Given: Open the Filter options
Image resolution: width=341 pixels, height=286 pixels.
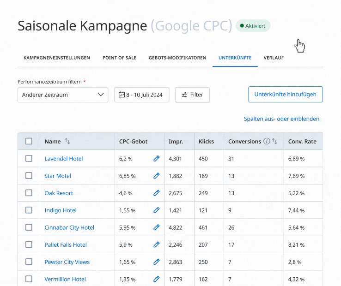Looking at the screenshot, I should pos(192,95).
